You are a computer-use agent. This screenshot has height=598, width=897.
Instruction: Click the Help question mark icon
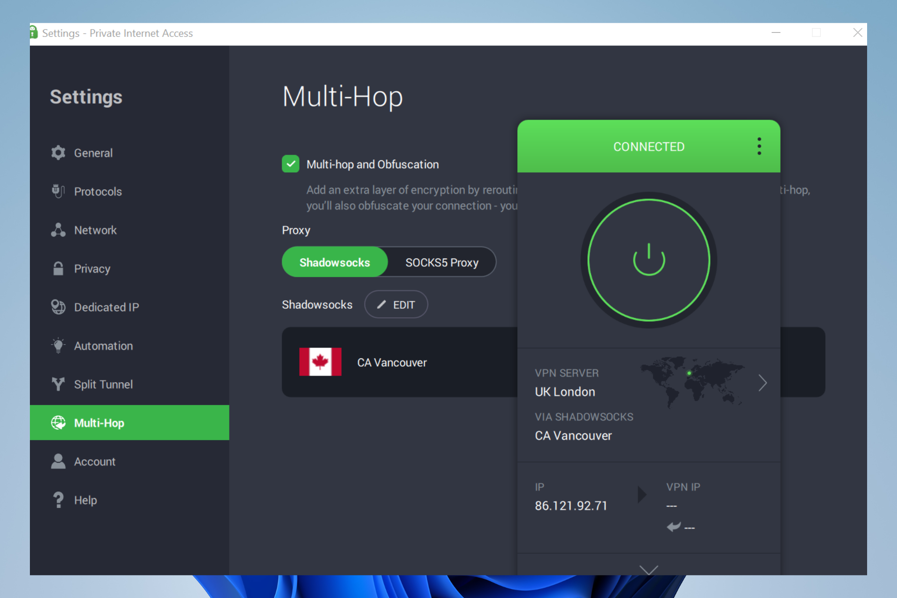click(58, 500)
